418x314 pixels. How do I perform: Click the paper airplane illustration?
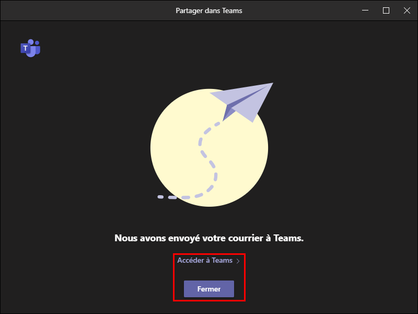tap(241, 102)
